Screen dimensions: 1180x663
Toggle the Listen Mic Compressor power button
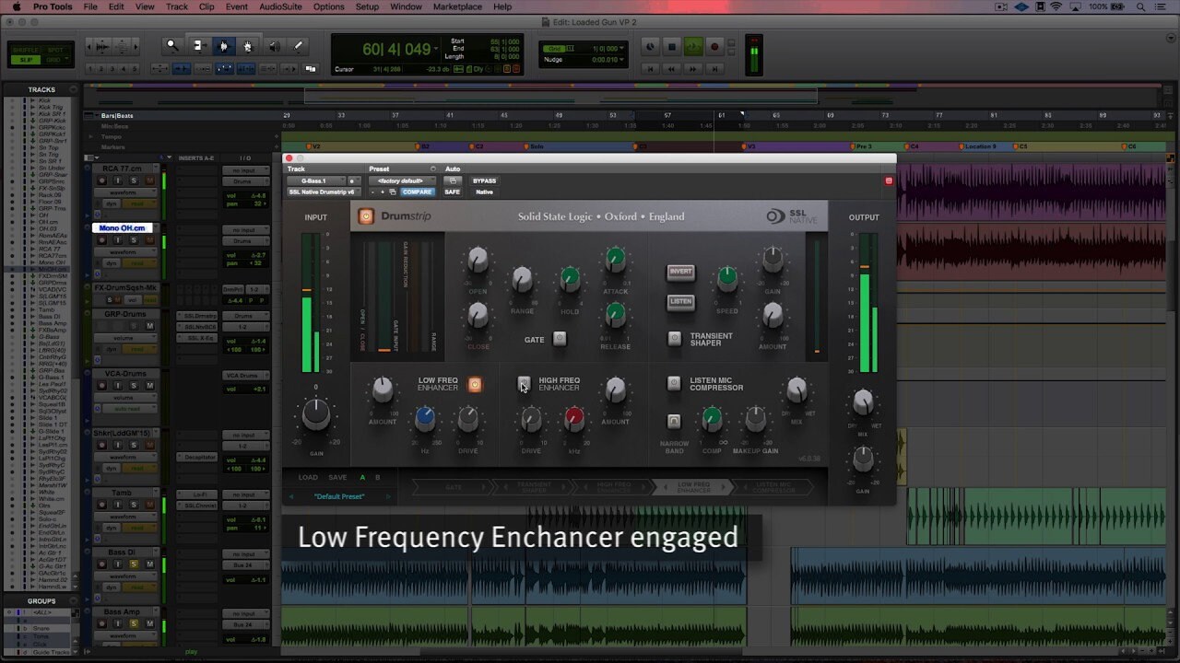674,383
